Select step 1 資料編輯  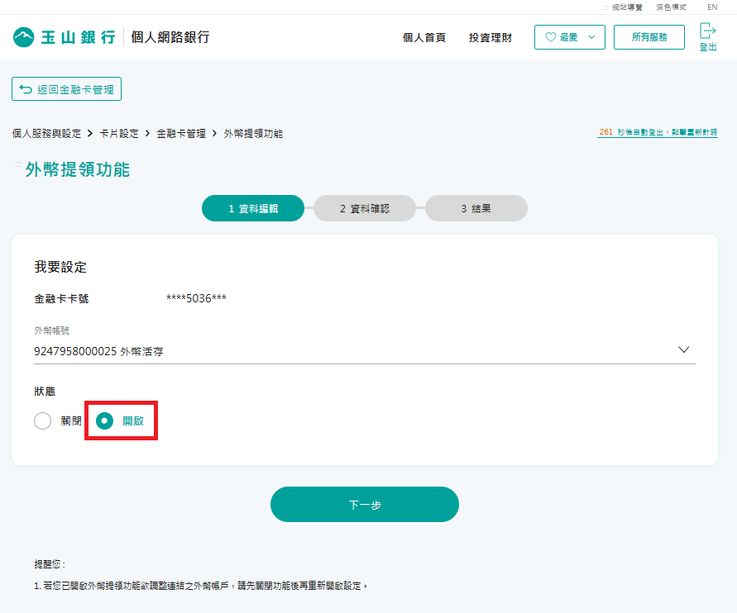tap(253, 208)
